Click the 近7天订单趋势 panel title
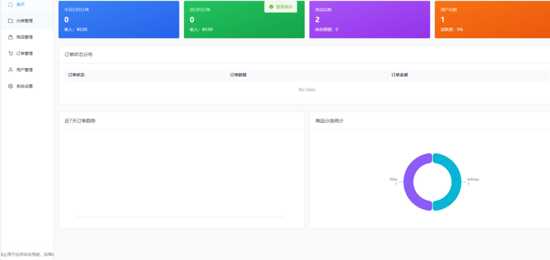Image resolution: width=550 pixels, height=260 pixels. click(81, 121)
